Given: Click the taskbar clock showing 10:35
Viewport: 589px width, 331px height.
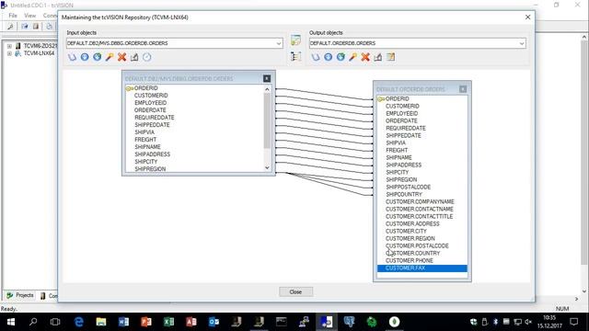Looking at the screenshot, I should pos(549,322).
